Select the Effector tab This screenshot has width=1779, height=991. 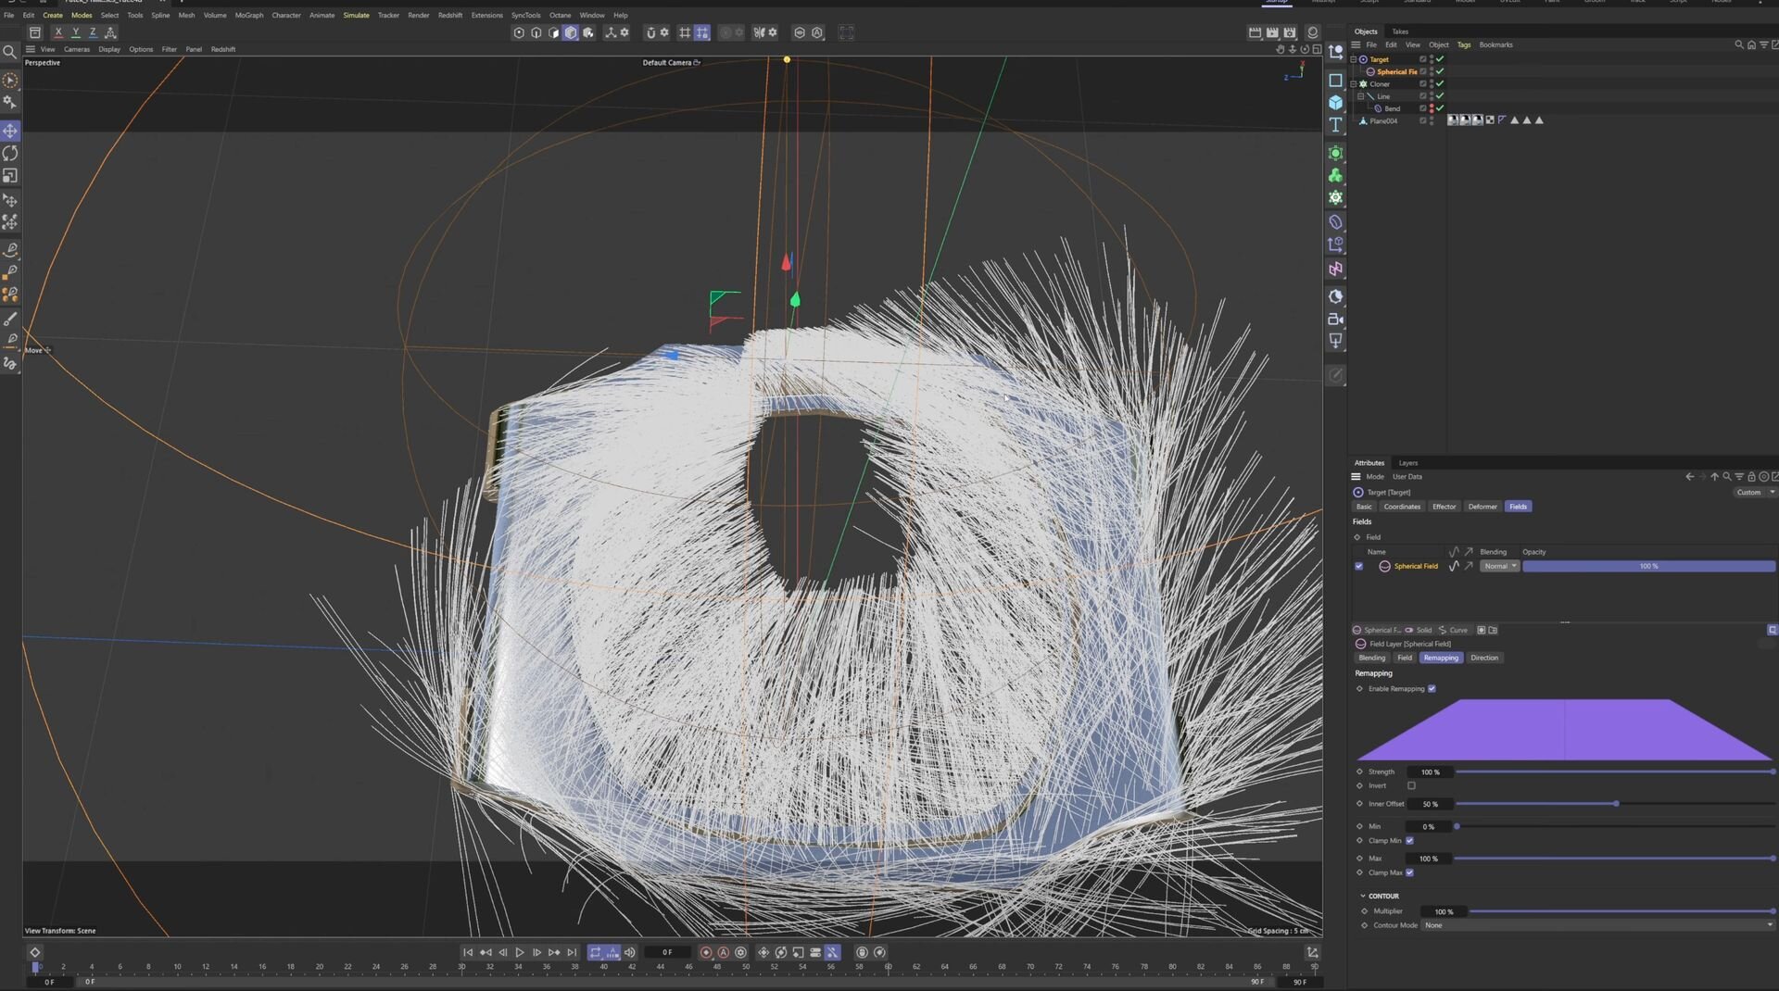1445,507
